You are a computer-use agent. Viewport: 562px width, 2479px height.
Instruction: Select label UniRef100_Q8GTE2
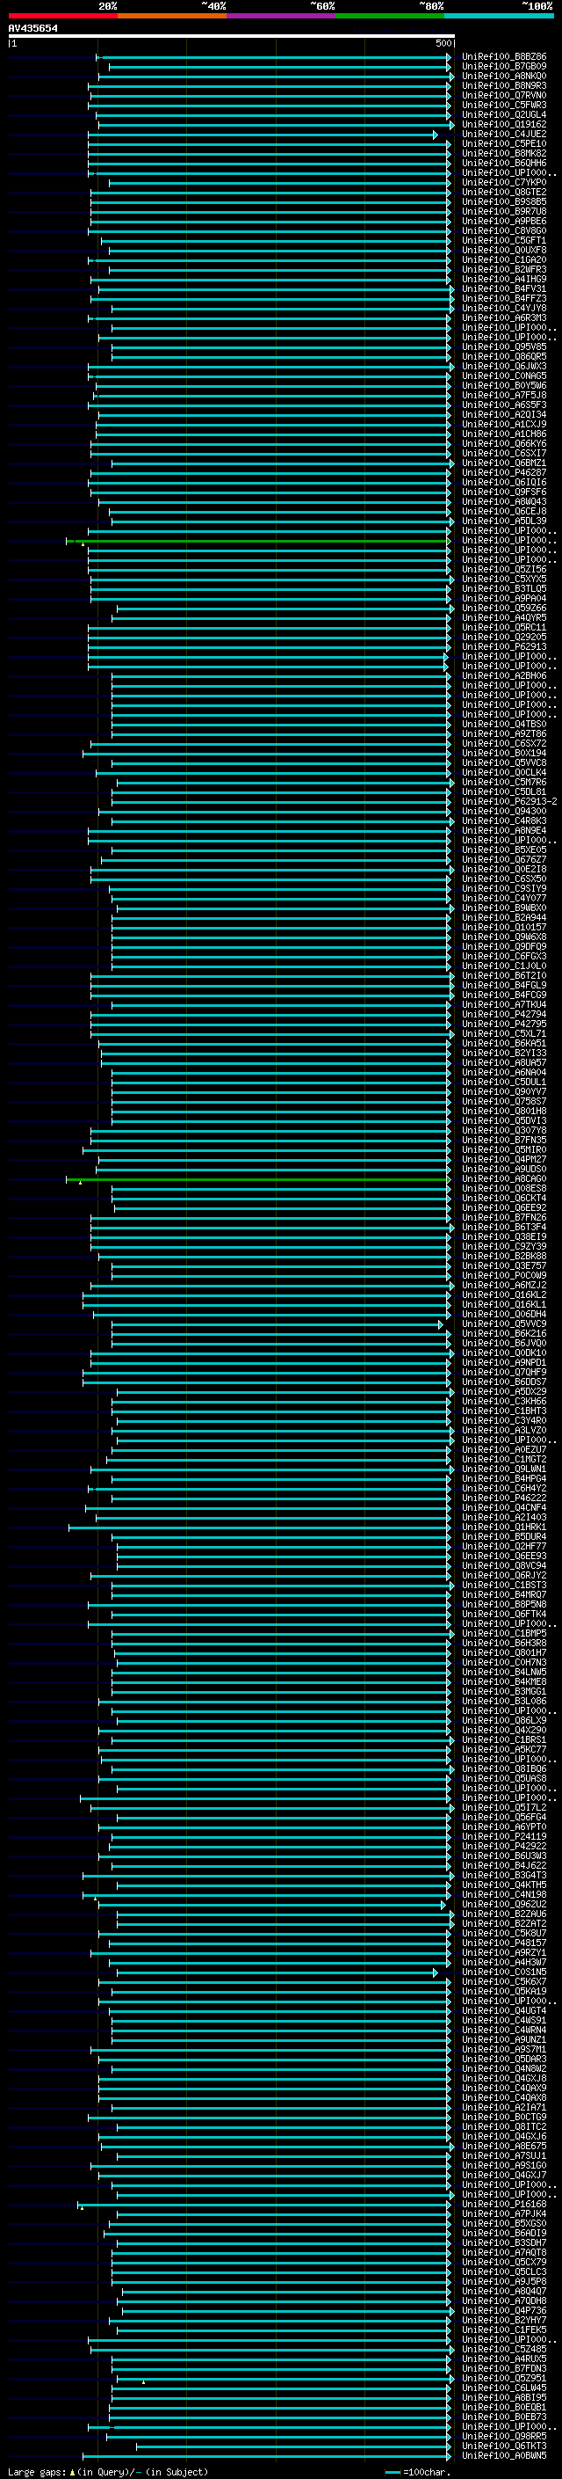click(504, 192)
